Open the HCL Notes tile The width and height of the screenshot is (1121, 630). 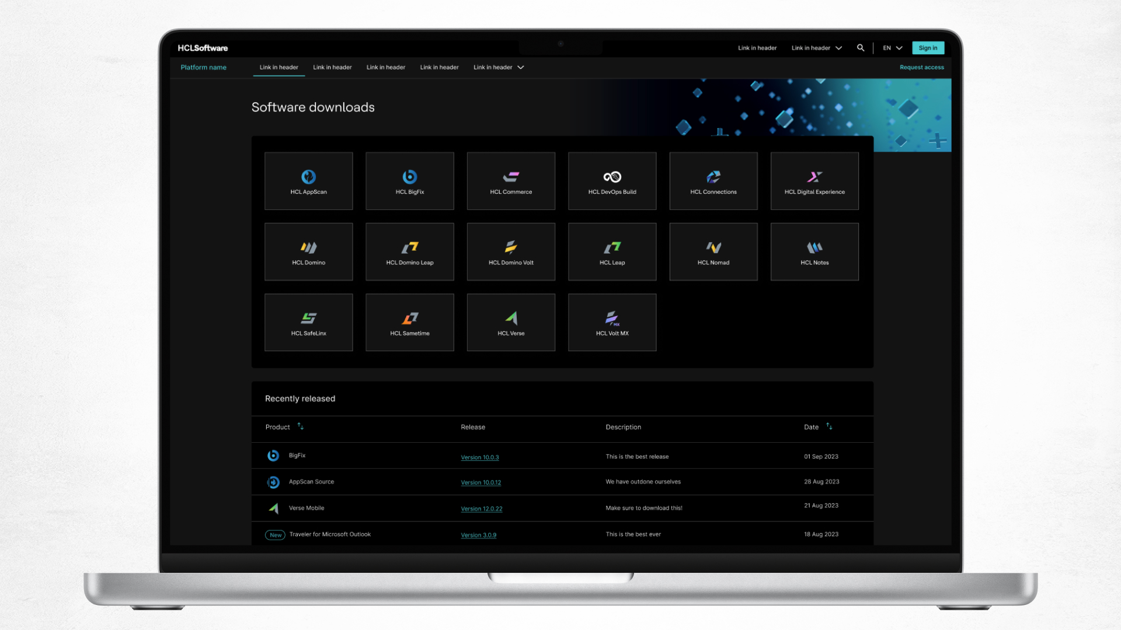(814, 252)
